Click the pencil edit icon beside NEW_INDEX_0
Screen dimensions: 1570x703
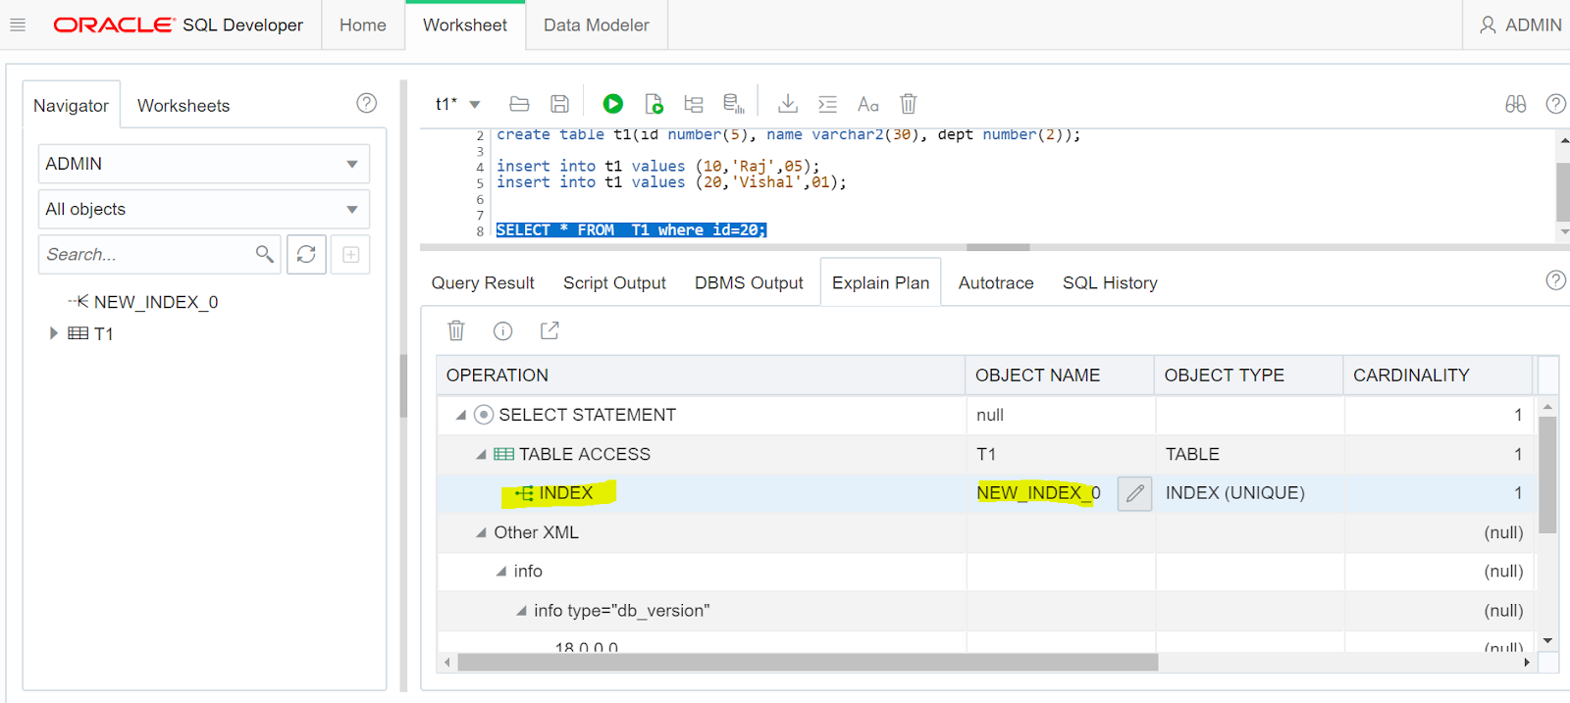click(1134, 493)
